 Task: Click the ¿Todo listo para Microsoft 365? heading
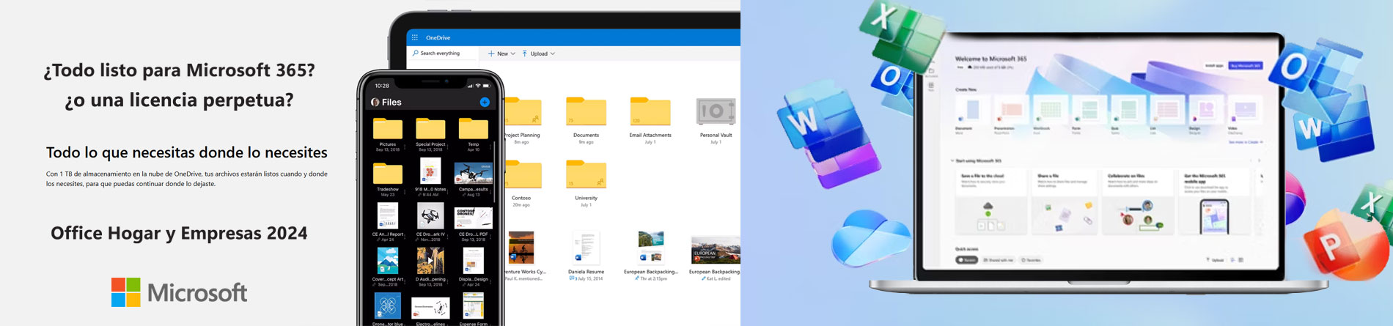(x=180, y=70)
